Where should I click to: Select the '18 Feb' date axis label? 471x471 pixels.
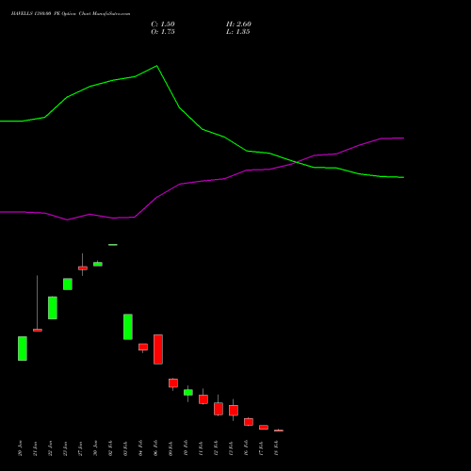pos(277,448)
